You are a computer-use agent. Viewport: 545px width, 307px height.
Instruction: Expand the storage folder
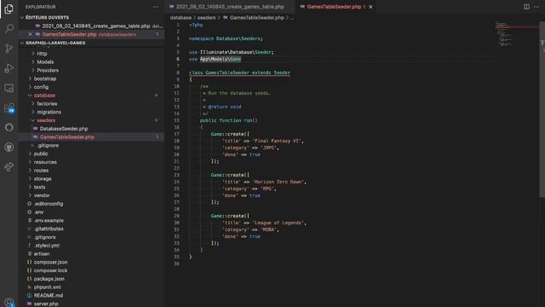click(x=43, y=179)
